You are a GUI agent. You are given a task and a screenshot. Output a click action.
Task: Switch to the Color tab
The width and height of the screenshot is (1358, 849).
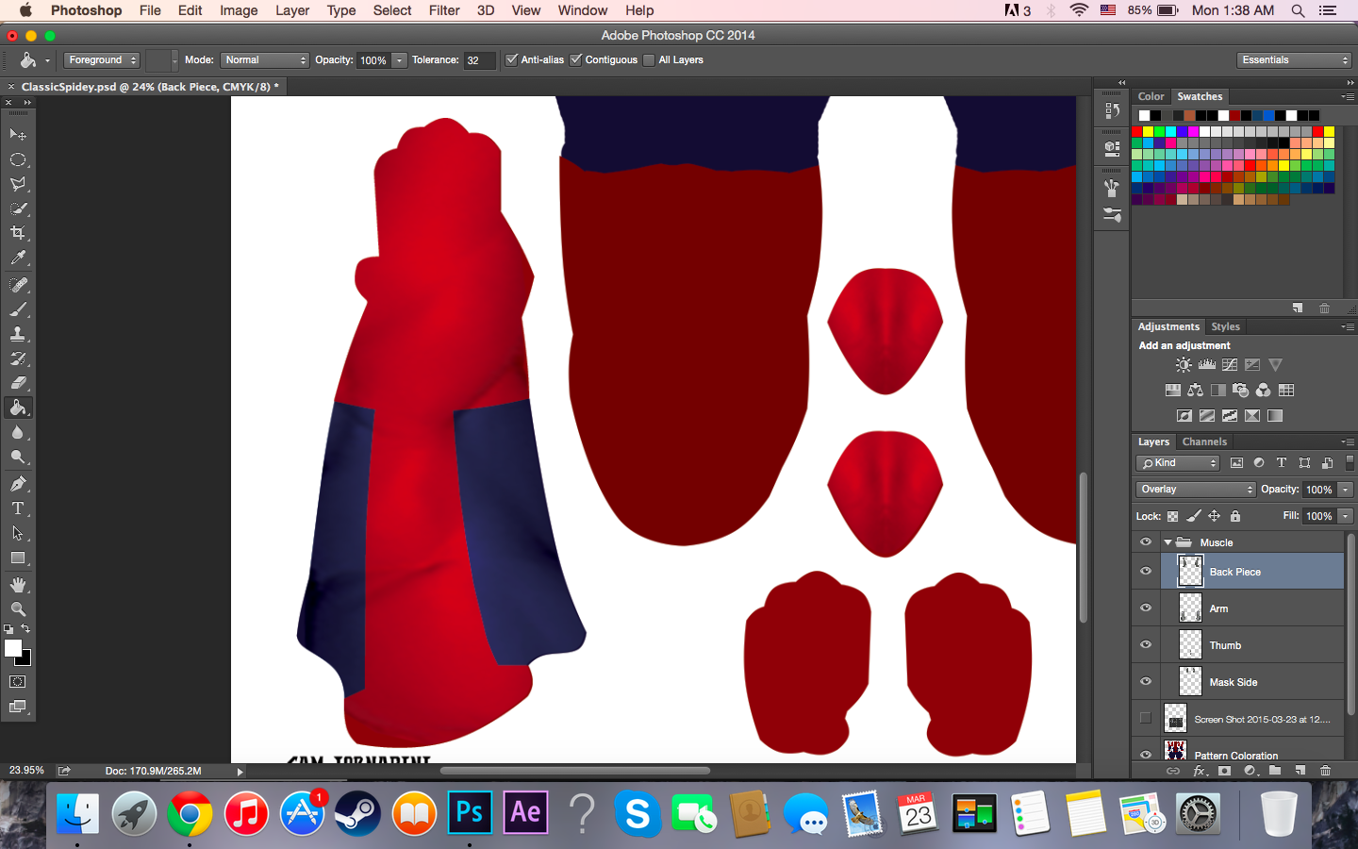[1151, 96]
